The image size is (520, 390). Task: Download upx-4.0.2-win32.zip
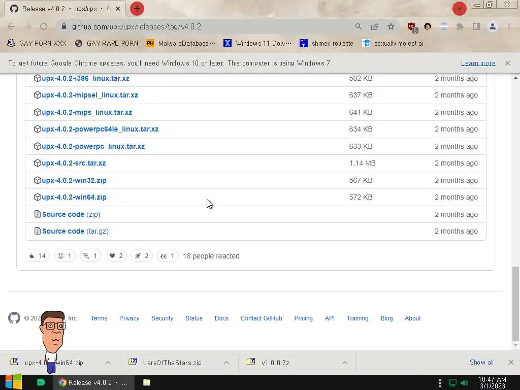pyautogui.click(x=74, y=180)
